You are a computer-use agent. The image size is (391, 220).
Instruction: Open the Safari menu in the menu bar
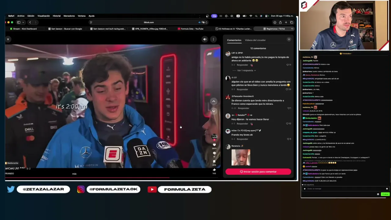[11, 16]
